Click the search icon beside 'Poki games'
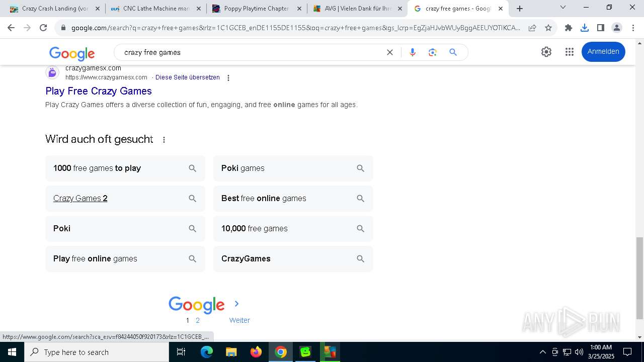644x362 pixels. coord(360,168)
